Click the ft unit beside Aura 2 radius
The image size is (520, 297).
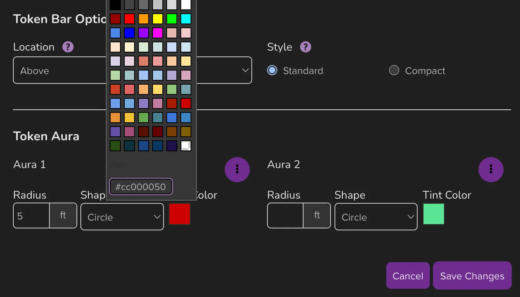coord(317,216)
